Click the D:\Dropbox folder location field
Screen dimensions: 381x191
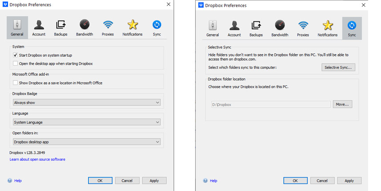point(271,104)
